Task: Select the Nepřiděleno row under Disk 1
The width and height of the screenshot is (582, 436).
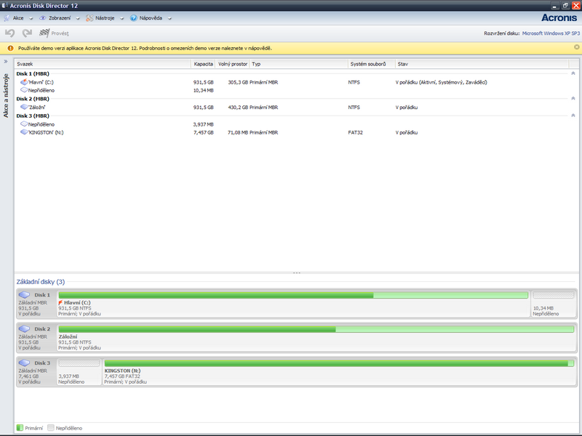Action: click(x=296, y=90)
